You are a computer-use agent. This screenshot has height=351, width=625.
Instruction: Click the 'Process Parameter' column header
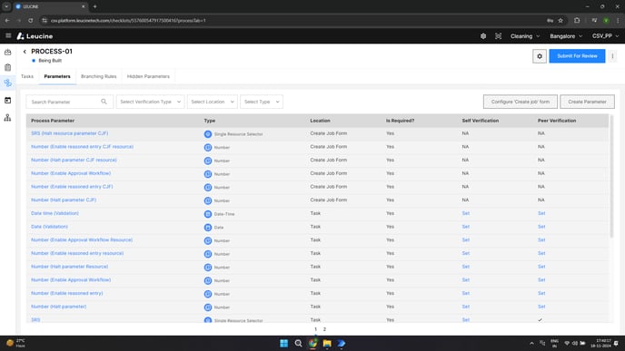(53, 121)
